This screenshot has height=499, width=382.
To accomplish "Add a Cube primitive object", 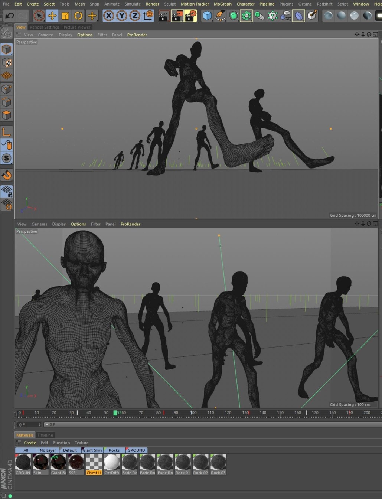I will (x=207, y=16).
